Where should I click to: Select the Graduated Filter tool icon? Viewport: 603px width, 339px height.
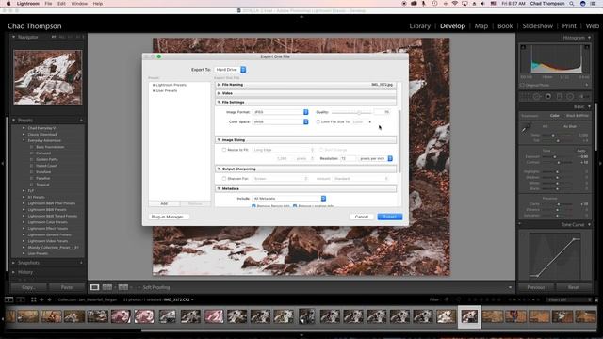[x=559, y=96]
